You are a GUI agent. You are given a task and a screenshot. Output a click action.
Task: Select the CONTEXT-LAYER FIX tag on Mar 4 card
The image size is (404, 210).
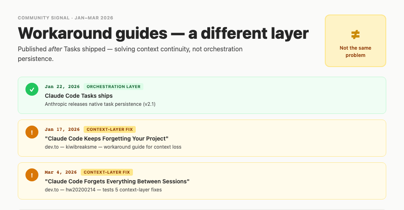tap(107, 172)
